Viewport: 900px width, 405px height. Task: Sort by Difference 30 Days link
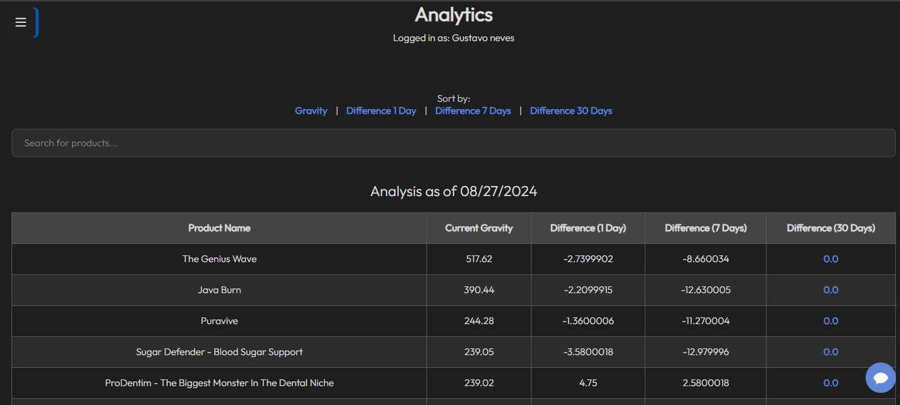click(571, 111)
